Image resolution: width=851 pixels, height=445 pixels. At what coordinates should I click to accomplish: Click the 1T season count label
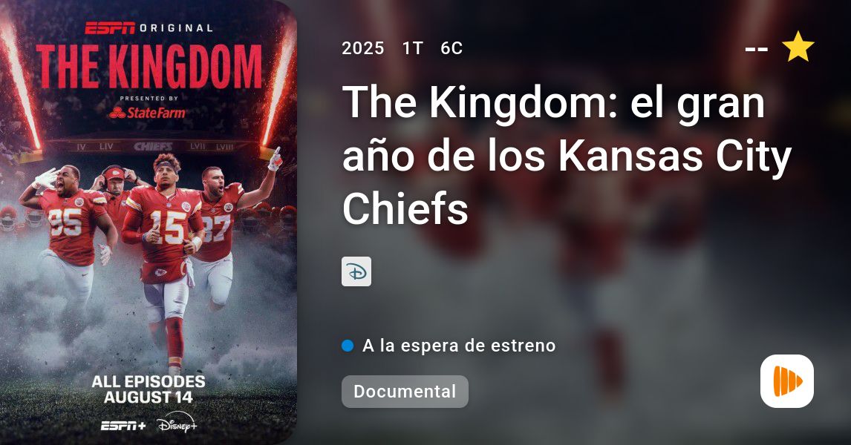pos(412,48)
